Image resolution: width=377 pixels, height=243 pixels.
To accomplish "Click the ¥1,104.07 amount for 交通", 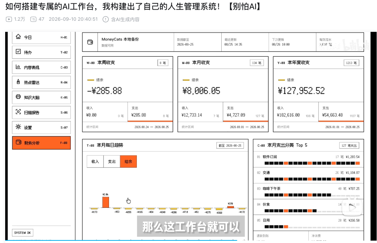I will pyautogui.click(x=353, y=173).
